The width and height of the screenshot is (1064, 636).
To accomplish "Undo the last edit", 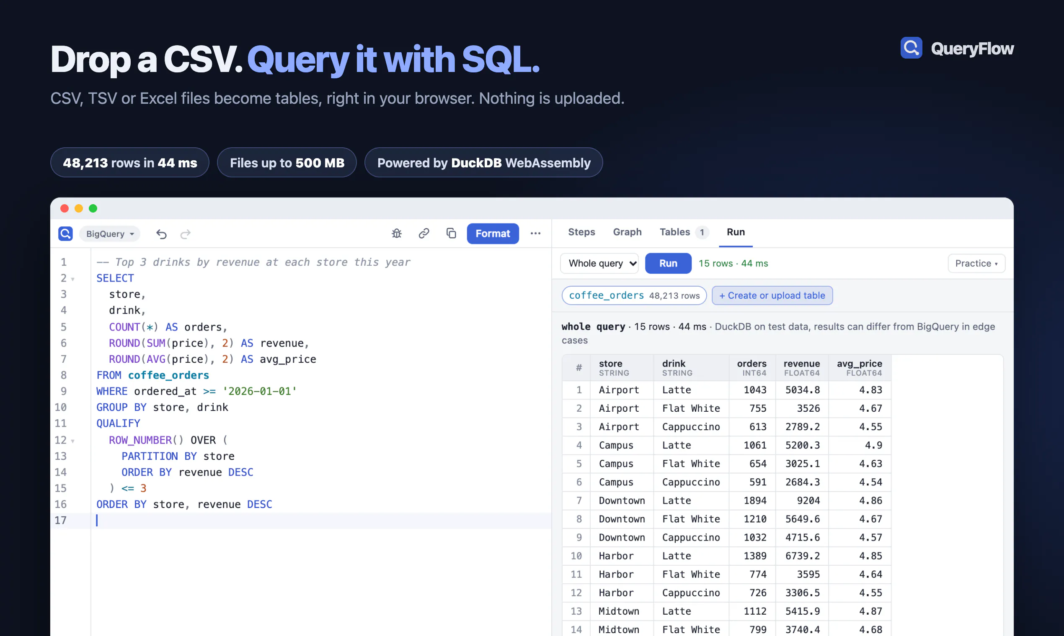I will [x=161, y=234].
